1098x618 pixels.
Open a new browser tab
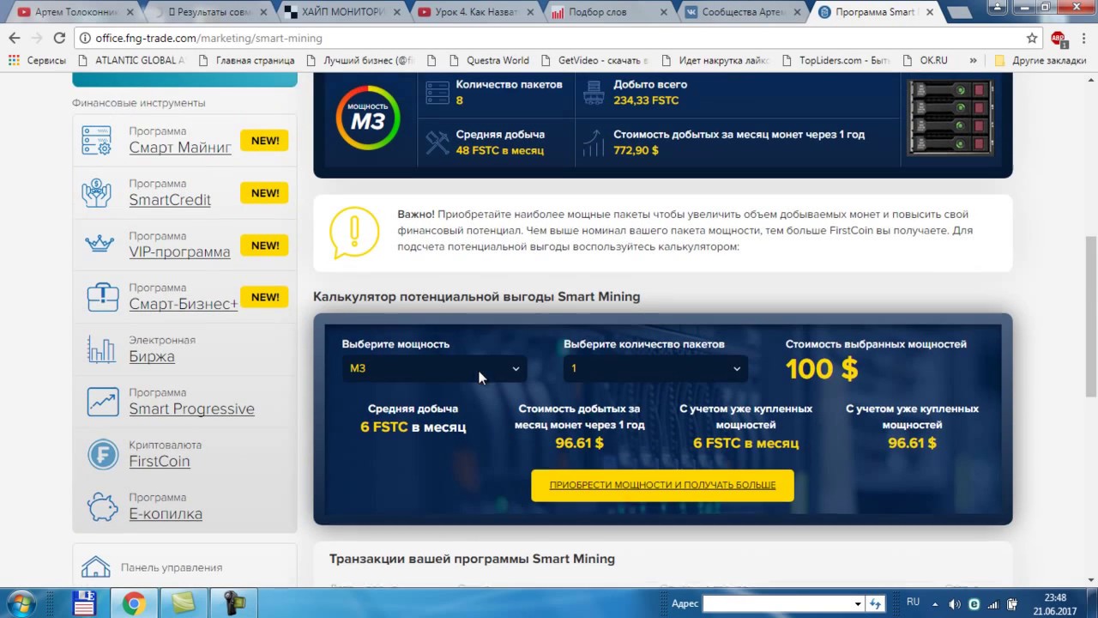(961, 13)
